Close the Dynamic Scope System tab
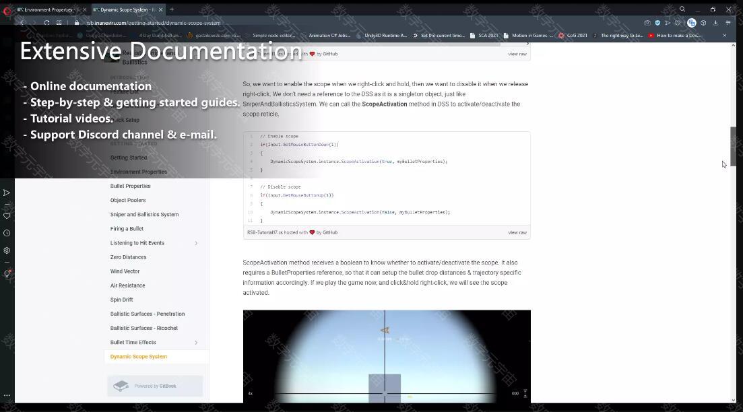 point(160,9)
